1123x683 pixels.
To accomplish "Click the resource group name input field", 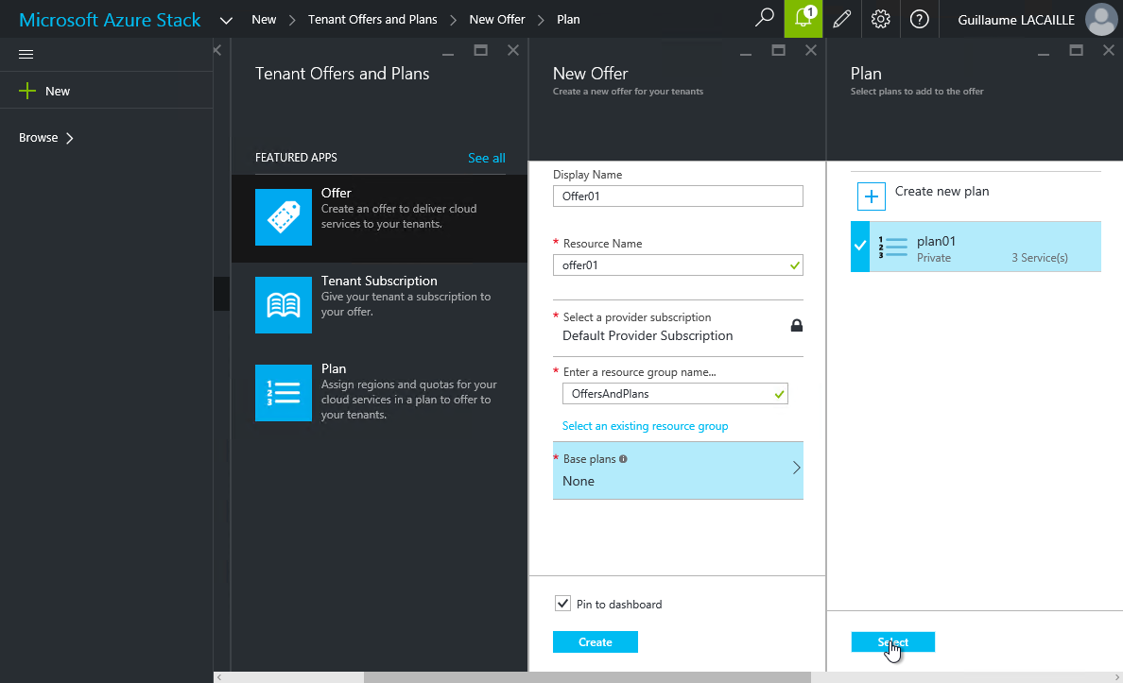I will click(x=675, y=394).
